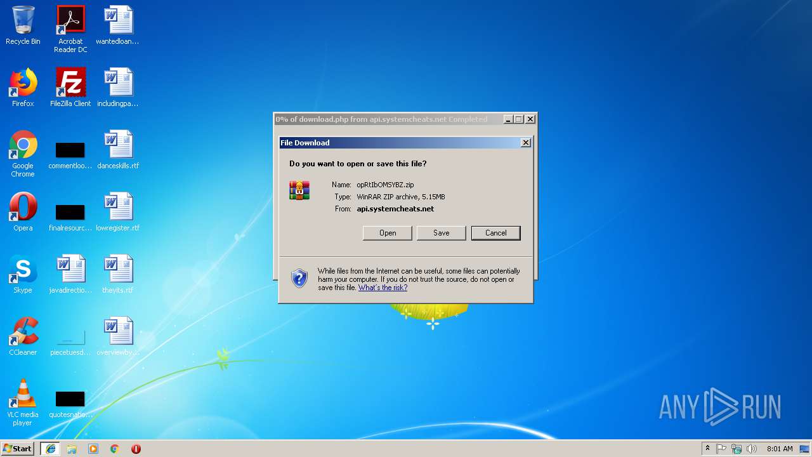Select the javadirectio Word document

(70, 275)
